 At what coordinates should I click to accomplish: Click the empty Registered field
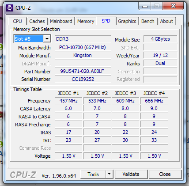pyautogui.click(x=160, y=79)
